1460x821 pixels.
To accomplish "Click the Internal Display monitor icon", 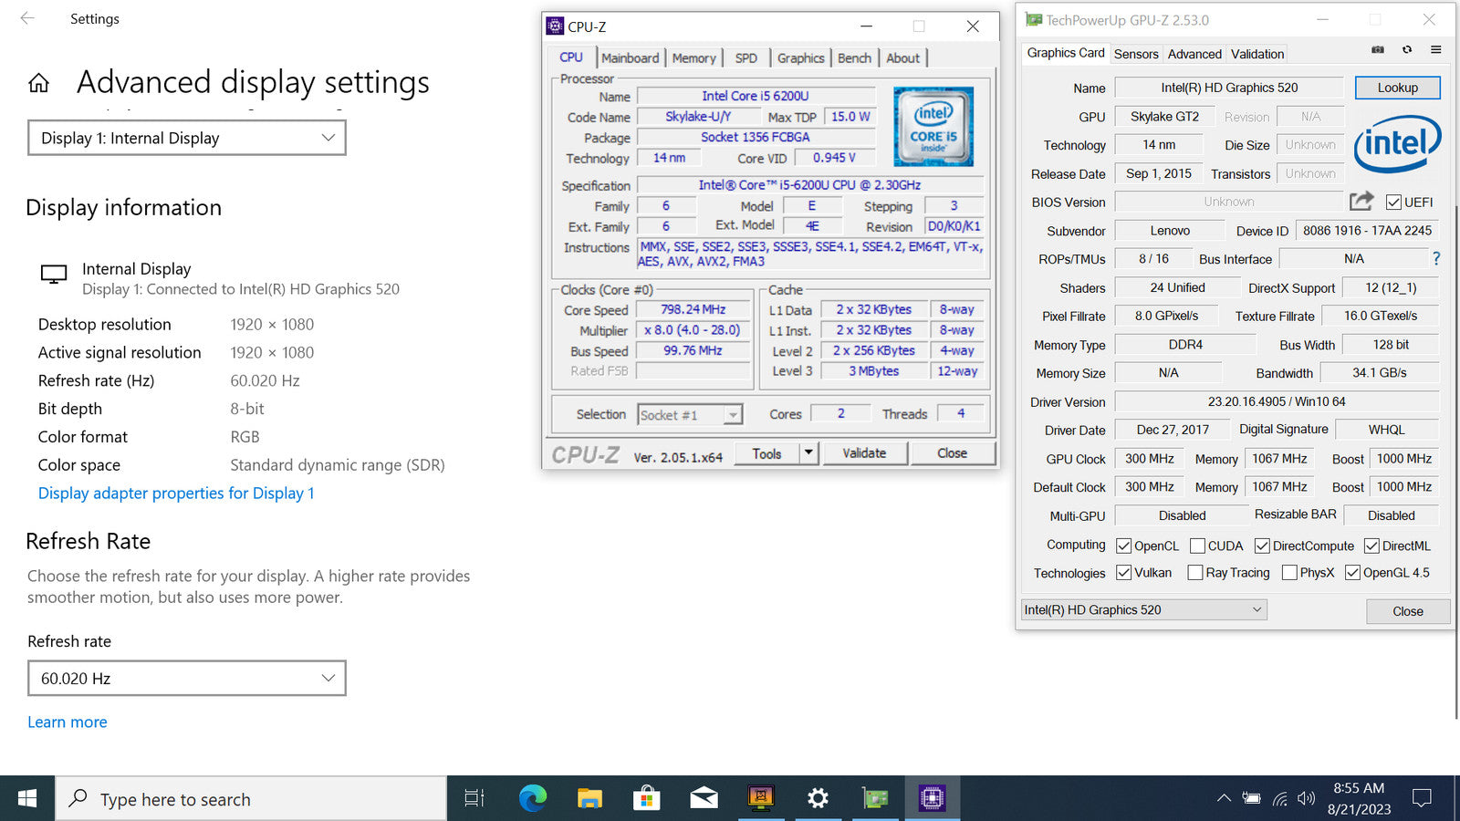I will (x=54, y=274).
